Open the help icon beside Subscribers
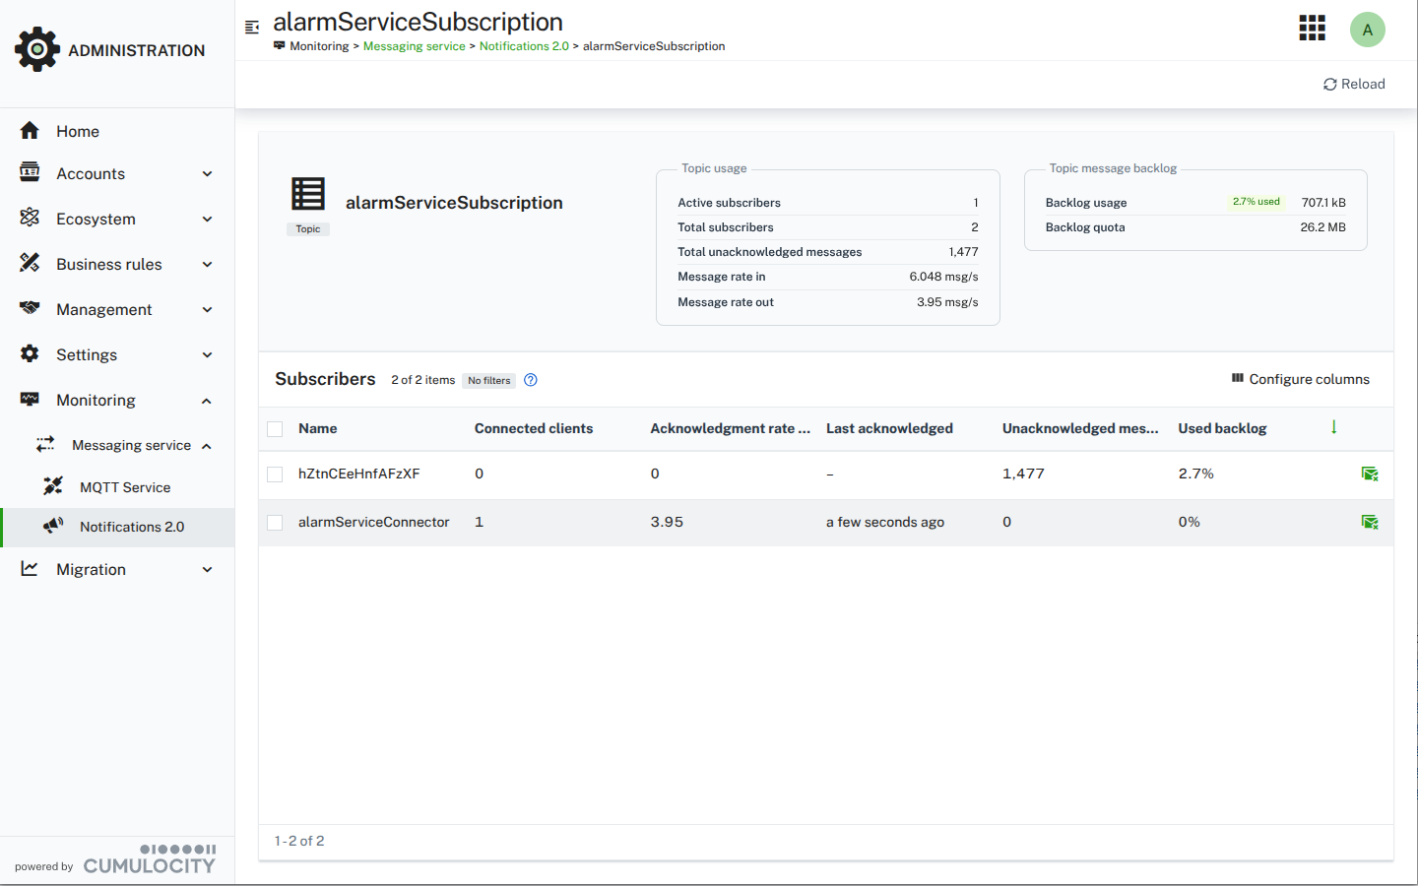 click(x=530, y=380)
